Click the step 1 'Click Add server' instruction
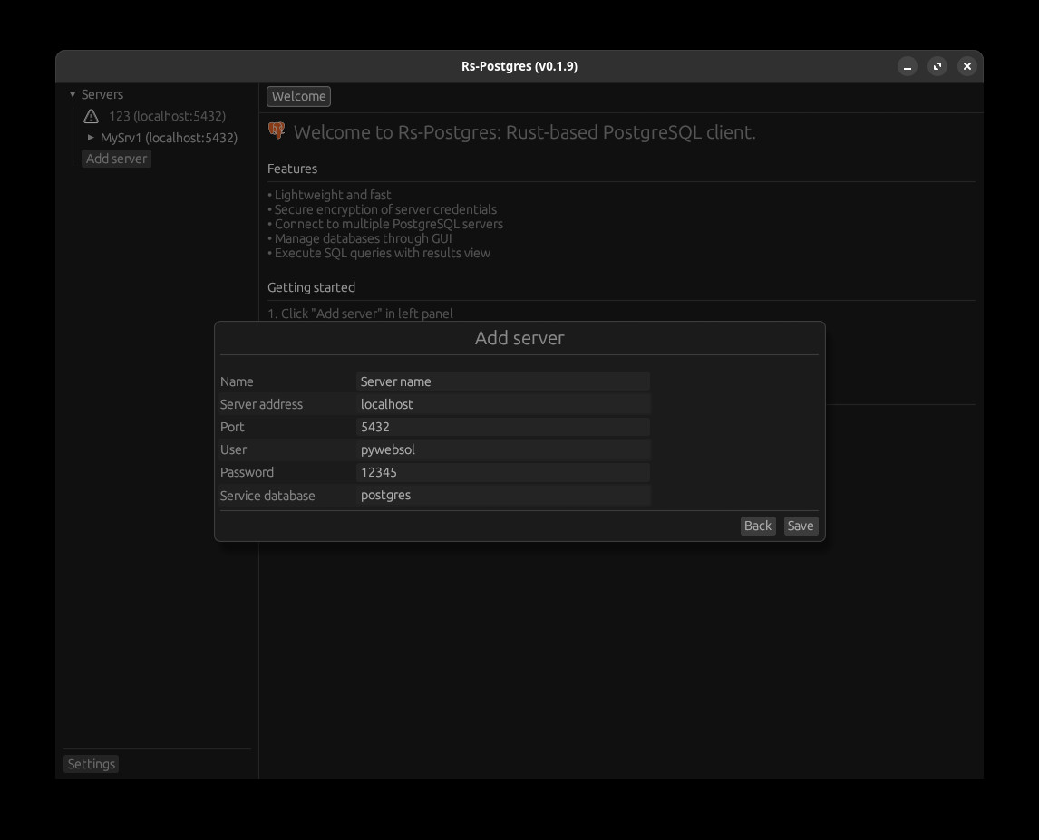Viewport: 1039px width, 840px height. point(361,314)
